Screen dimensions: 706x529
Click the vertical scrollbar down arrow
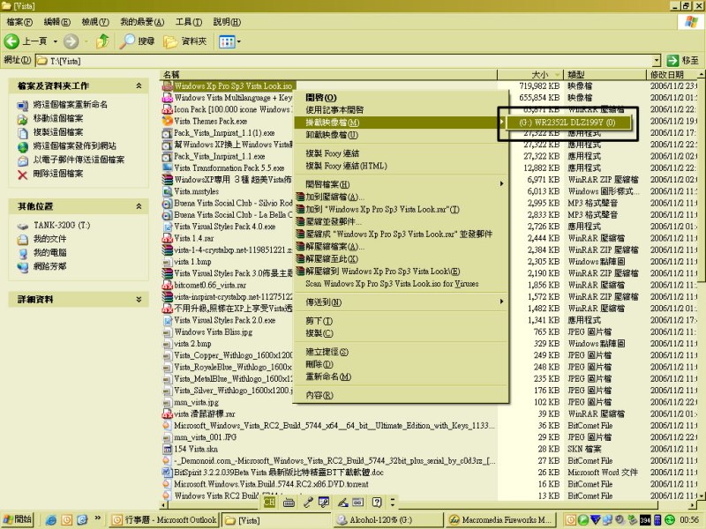702,495
